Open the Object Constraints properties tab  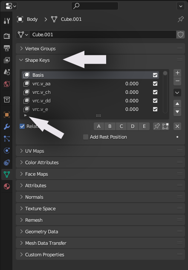pos(7,163)
